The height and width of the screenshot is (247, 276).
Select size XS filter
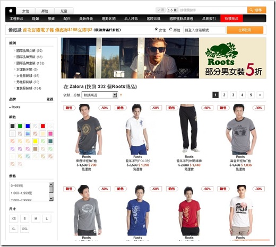pyautogui.click(x=13, y=218)
